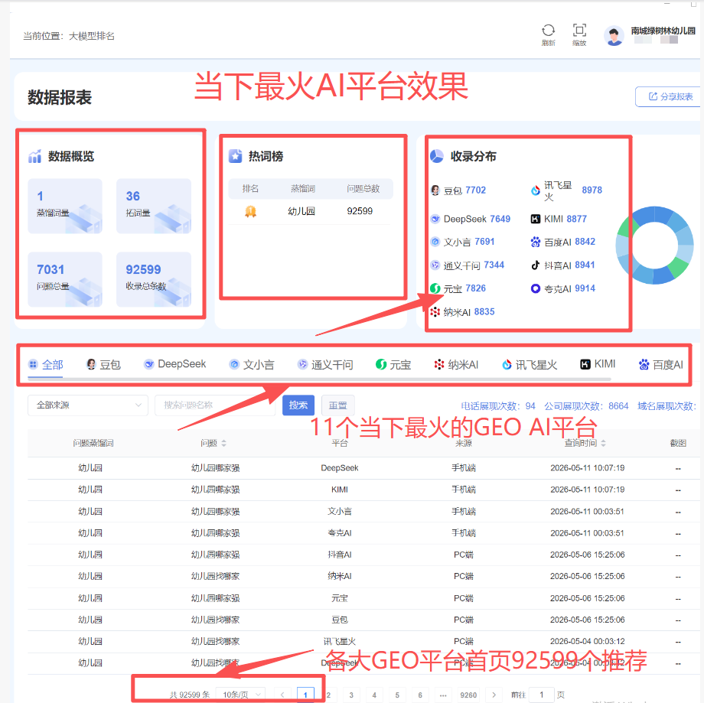
Task: Click 纳米AI icon in 收录分布 list
Action: [x=435, y=311]
